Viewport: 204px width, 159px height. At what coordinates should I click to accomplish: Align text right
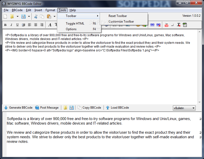click(x=42, y=25)
